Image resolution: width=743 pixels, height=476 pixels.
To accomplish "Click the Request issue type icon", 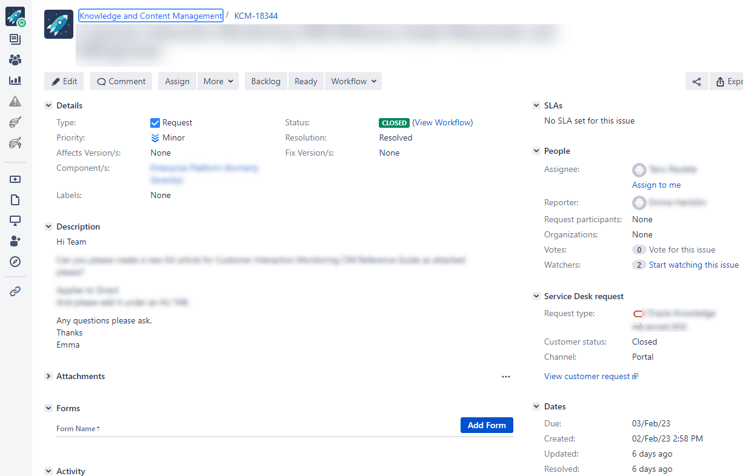I will (x=155, y=122).
